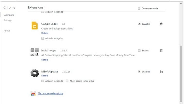Open Extensions in the left sidebar

[x=9, y=15]
